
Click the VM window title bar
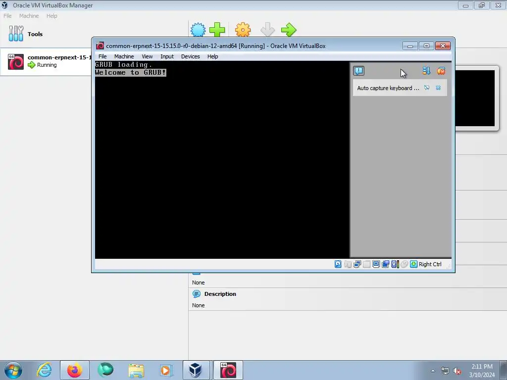coord(216,46)
